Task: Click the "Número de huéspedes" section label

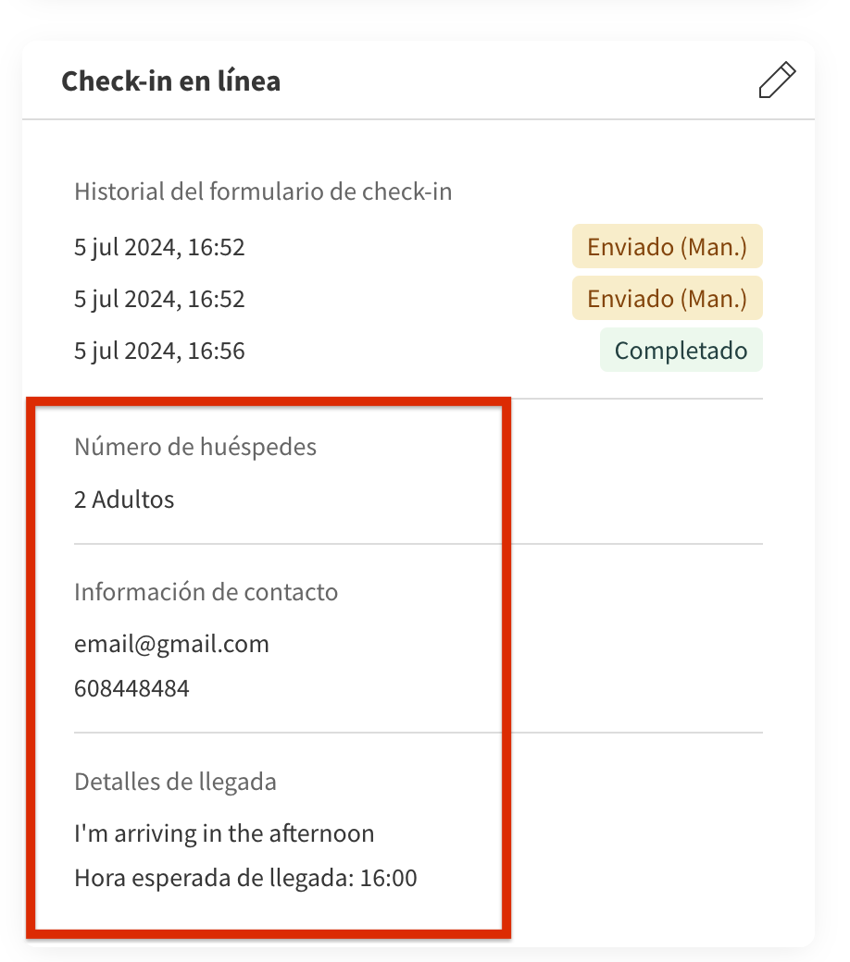Action: tap(195, 448)
